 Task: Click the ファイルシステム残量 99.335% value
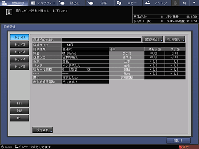(x=192, y=21)
